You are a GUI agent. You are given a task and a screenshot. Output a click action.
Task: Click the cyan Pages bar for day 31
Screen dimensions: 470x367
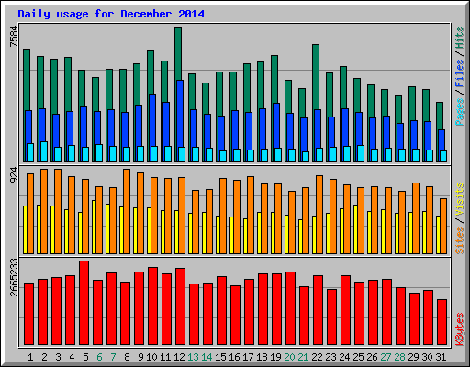pyautogui.click(x=443, y=156)
